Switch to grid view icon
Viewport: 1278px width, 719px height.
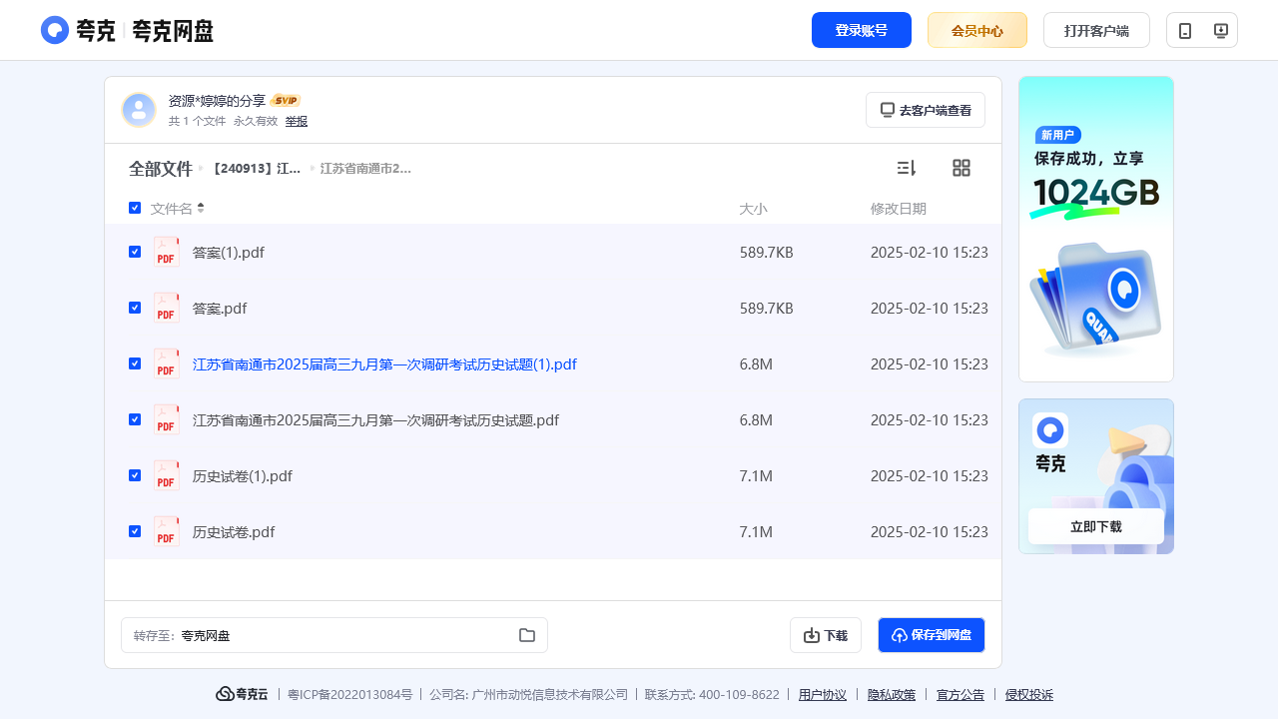click(x=961, y=168)
